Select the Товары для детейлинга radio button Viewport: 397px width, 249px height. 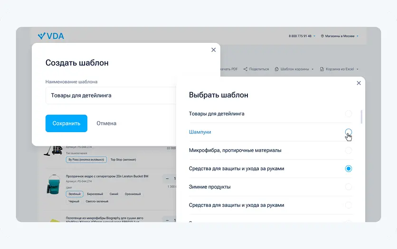[349, 114]
